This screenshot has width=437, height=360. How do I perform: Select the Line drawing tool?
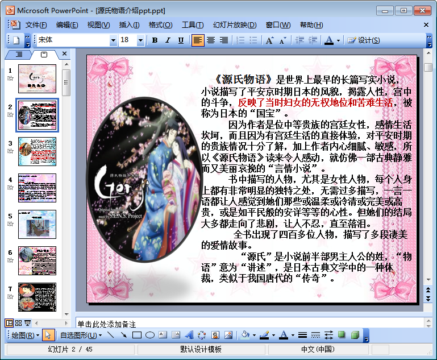pyautogui.click(x=110, y=335)
